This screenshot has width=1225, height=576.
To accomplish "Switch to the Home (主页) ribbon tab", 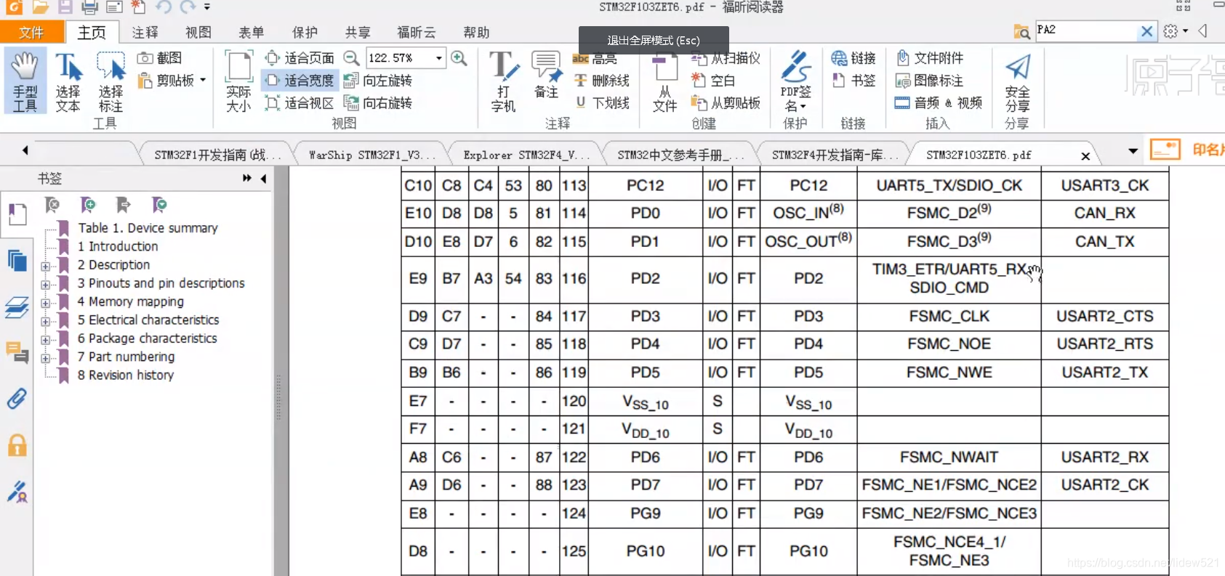I will [x=92, y=32].
